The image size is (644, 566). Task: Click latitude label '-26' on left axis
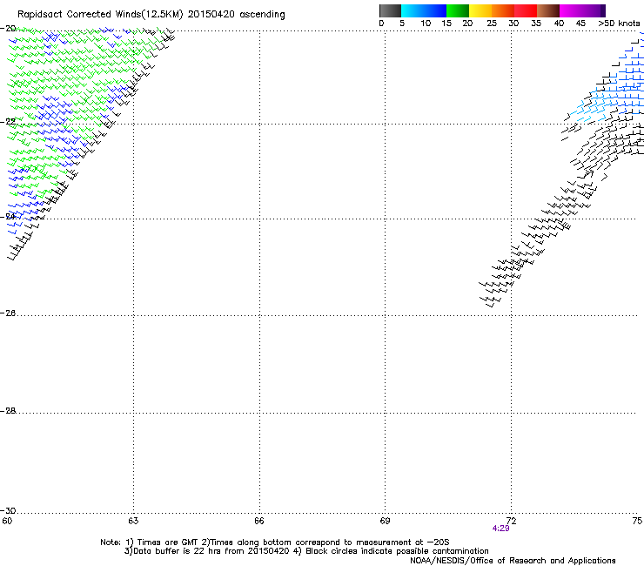tap(8, 313)
